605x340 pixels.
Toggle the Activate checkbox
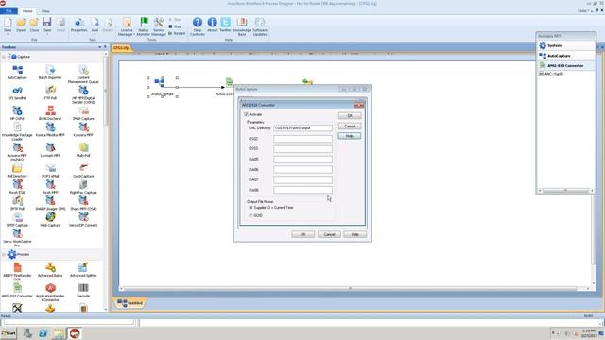click(x=246, y=114)
